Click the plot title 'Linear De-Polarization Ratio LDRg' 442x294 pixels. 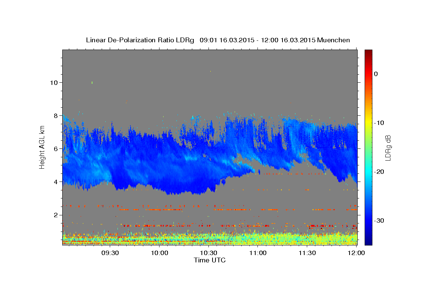pos(140,40)
